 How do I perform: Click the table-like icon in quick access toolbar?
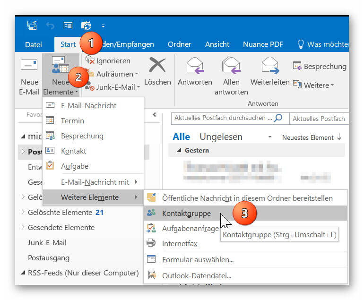coord(68,26)
